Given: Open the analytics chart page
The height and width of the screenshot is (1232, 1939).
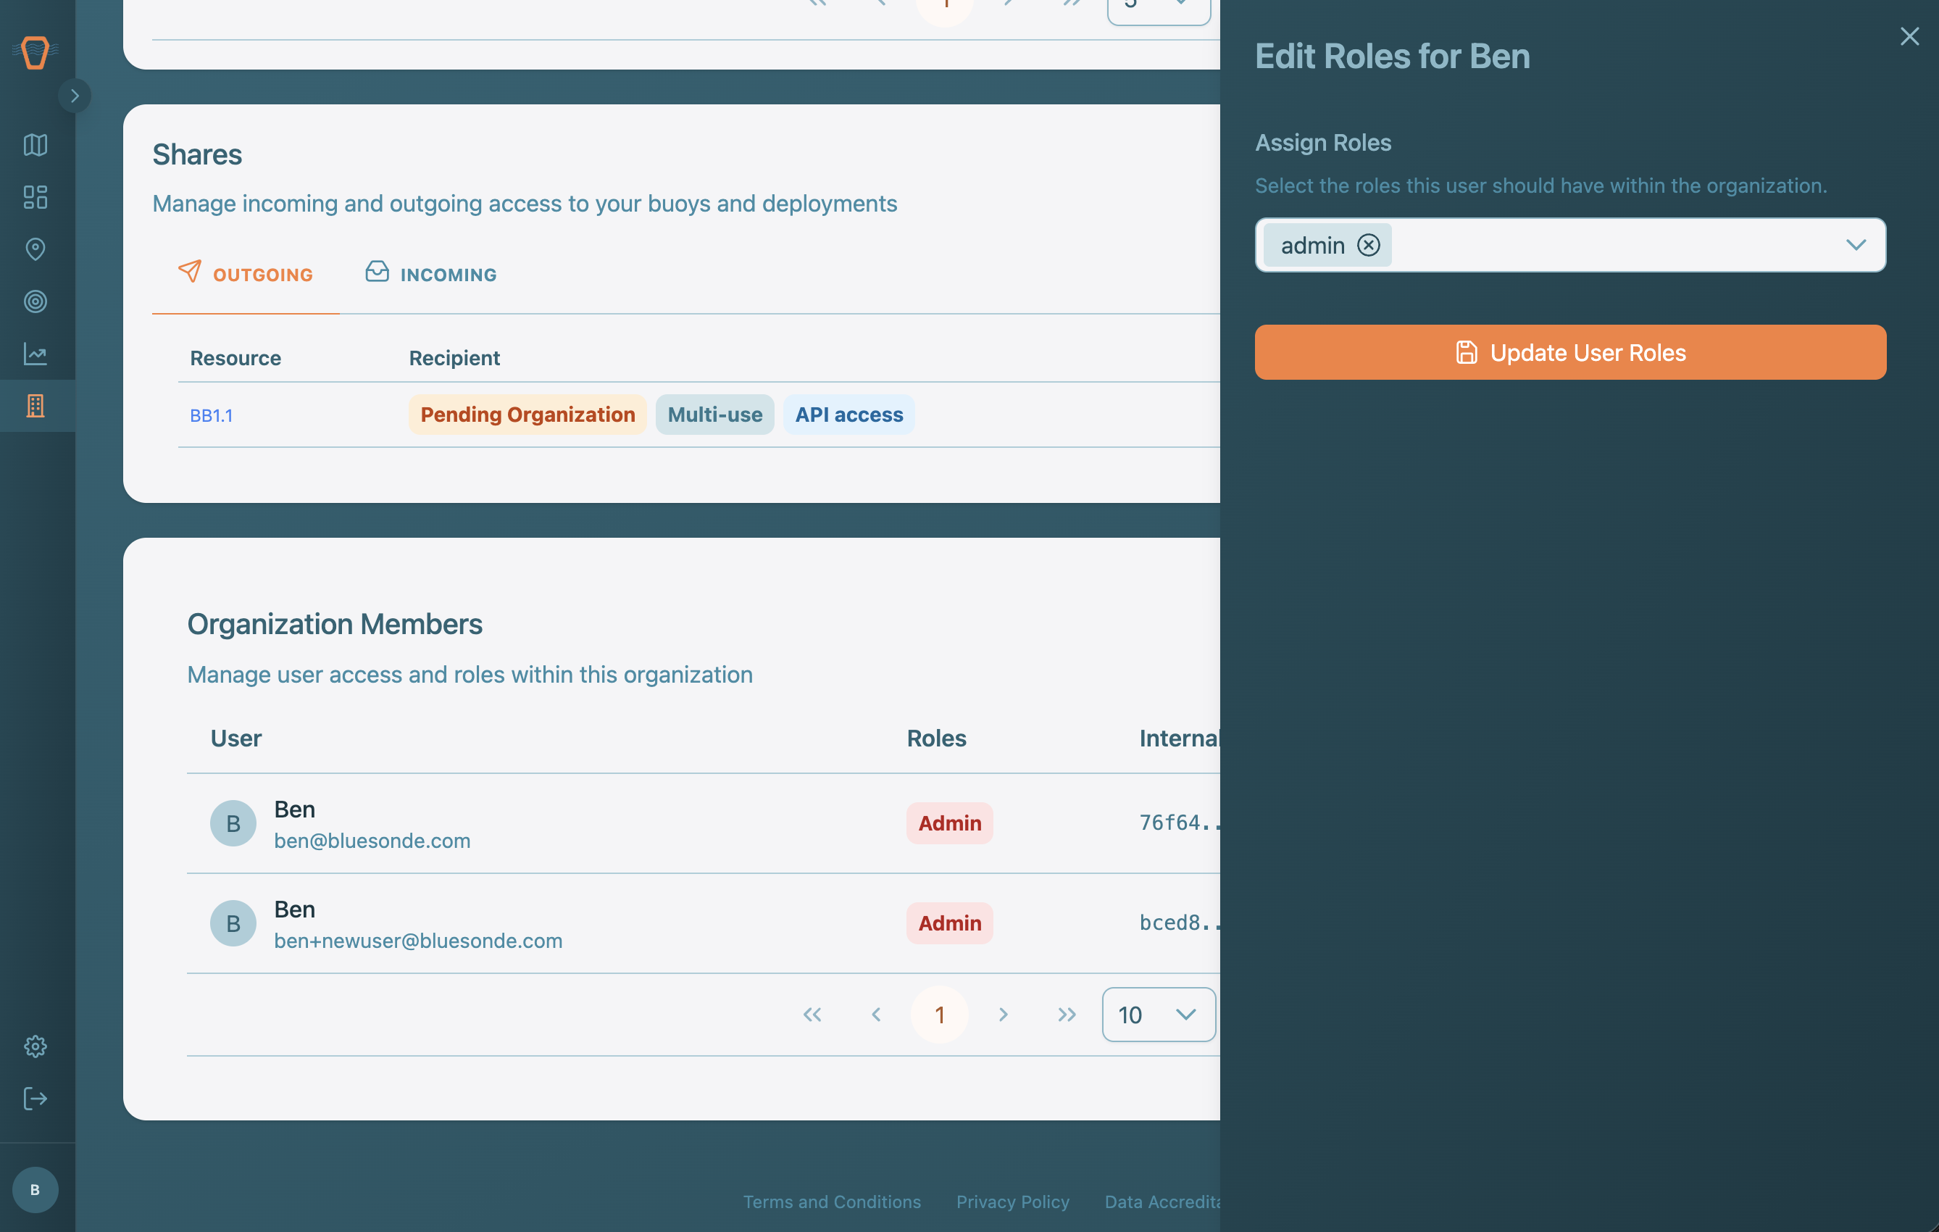Looking at the screenshot, I should (x=36, y=354).
